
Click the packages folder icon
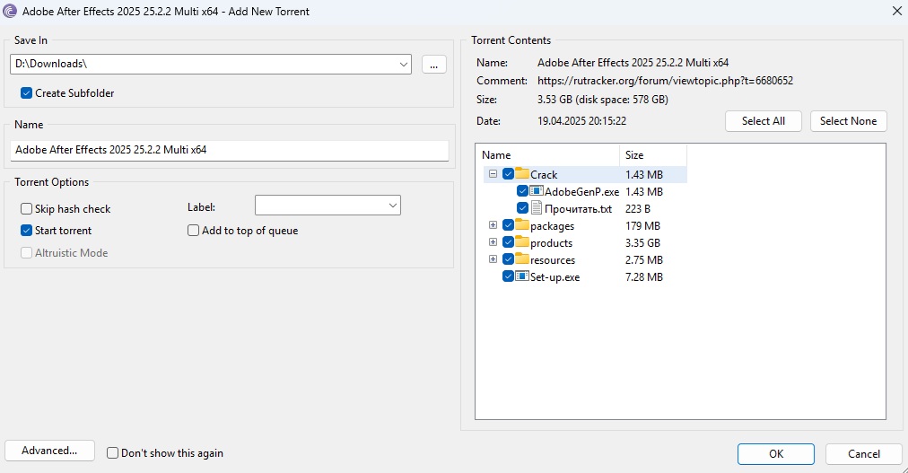coord(522,225)
